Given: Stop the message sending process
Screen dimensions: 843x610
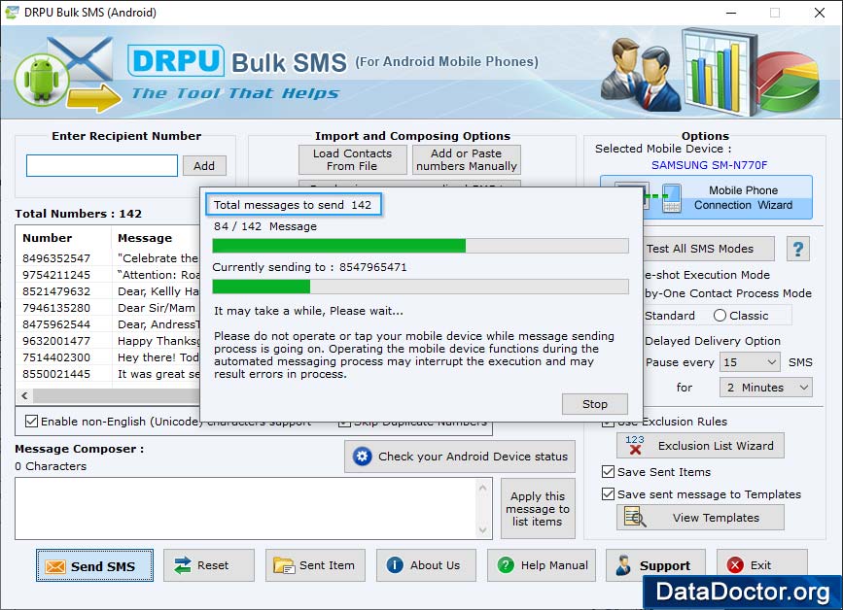Looking at the screenshot, I should pos(595,404).
